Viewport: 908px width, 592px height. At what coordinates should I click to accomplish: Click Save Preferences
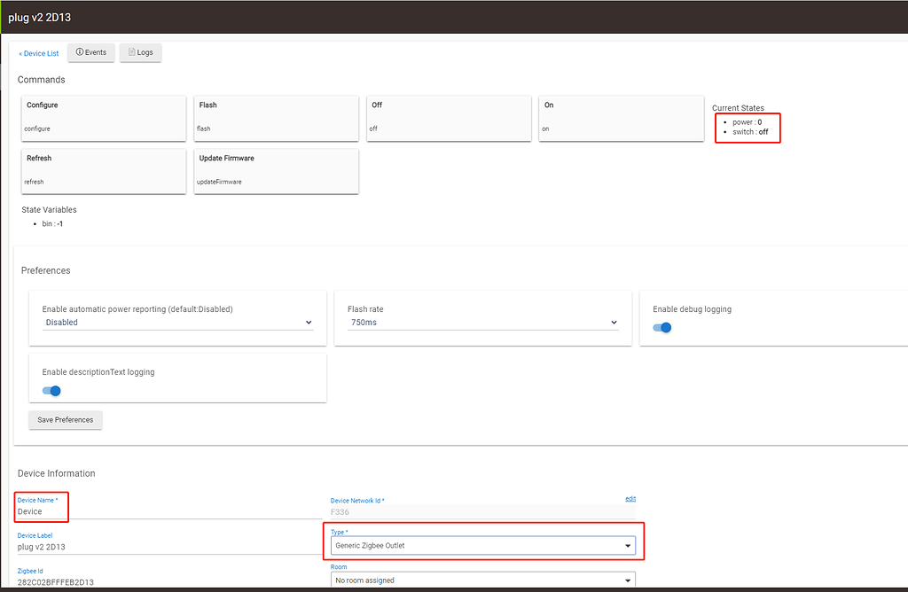coord(65,419)
